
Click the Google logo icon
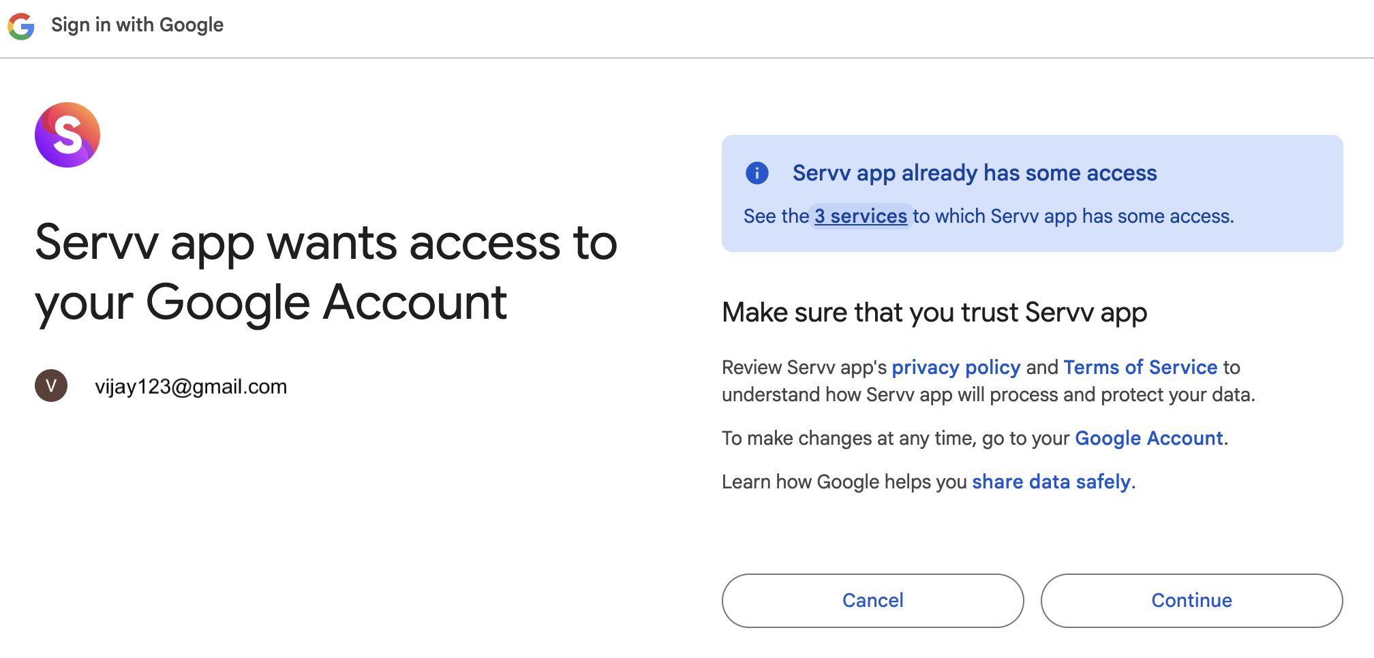21,26
